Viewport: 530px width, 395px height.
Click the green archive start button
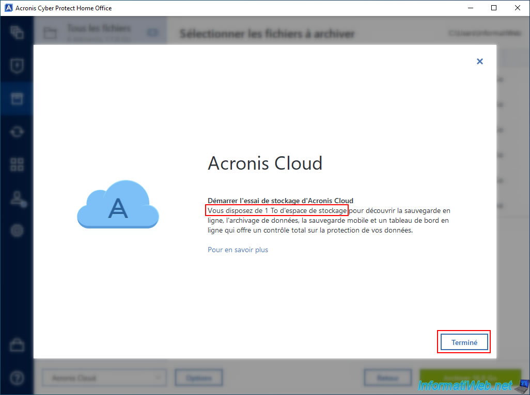[x=470, y=378]
